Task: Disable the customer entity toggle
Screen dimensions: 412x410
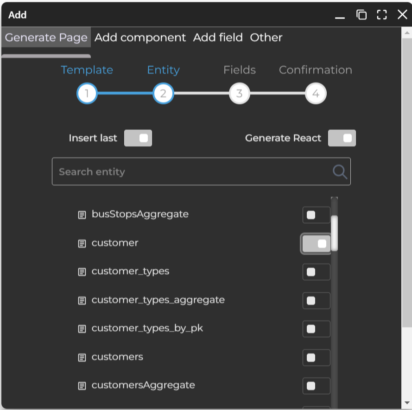Action: (x=317, y=244)
